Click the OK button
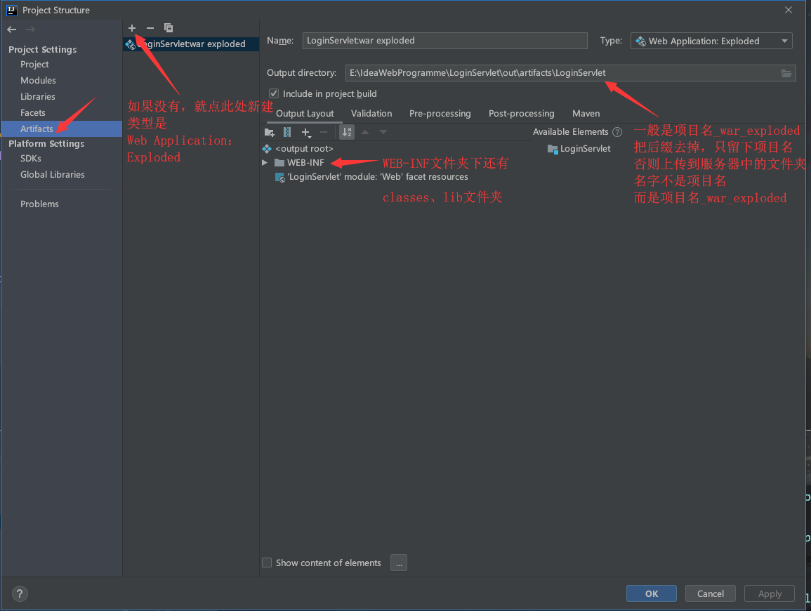 point(651,593)
